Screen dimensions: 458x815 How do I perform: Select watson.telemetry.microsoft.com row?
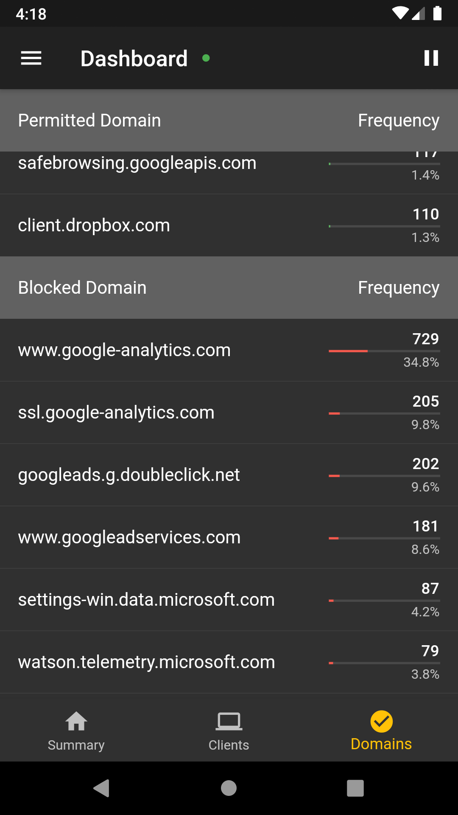coord(229,662)
